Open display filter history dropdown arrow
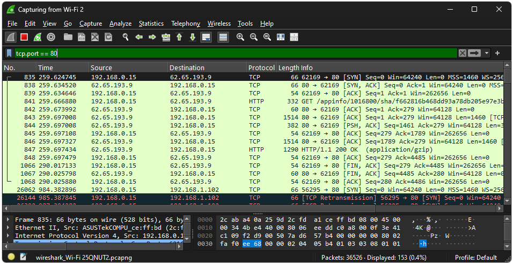Screen dimensions: 513x263 [x=487, y=53]
